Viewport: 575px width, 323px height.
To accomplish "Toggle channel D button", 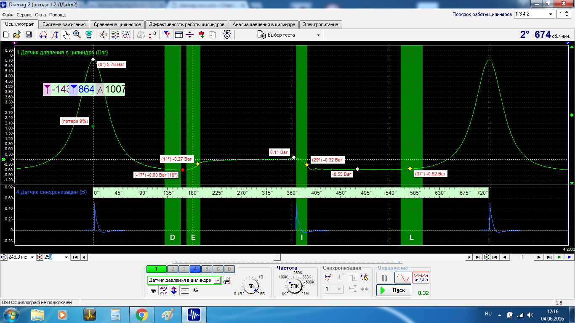I will [x=229, y=269].
